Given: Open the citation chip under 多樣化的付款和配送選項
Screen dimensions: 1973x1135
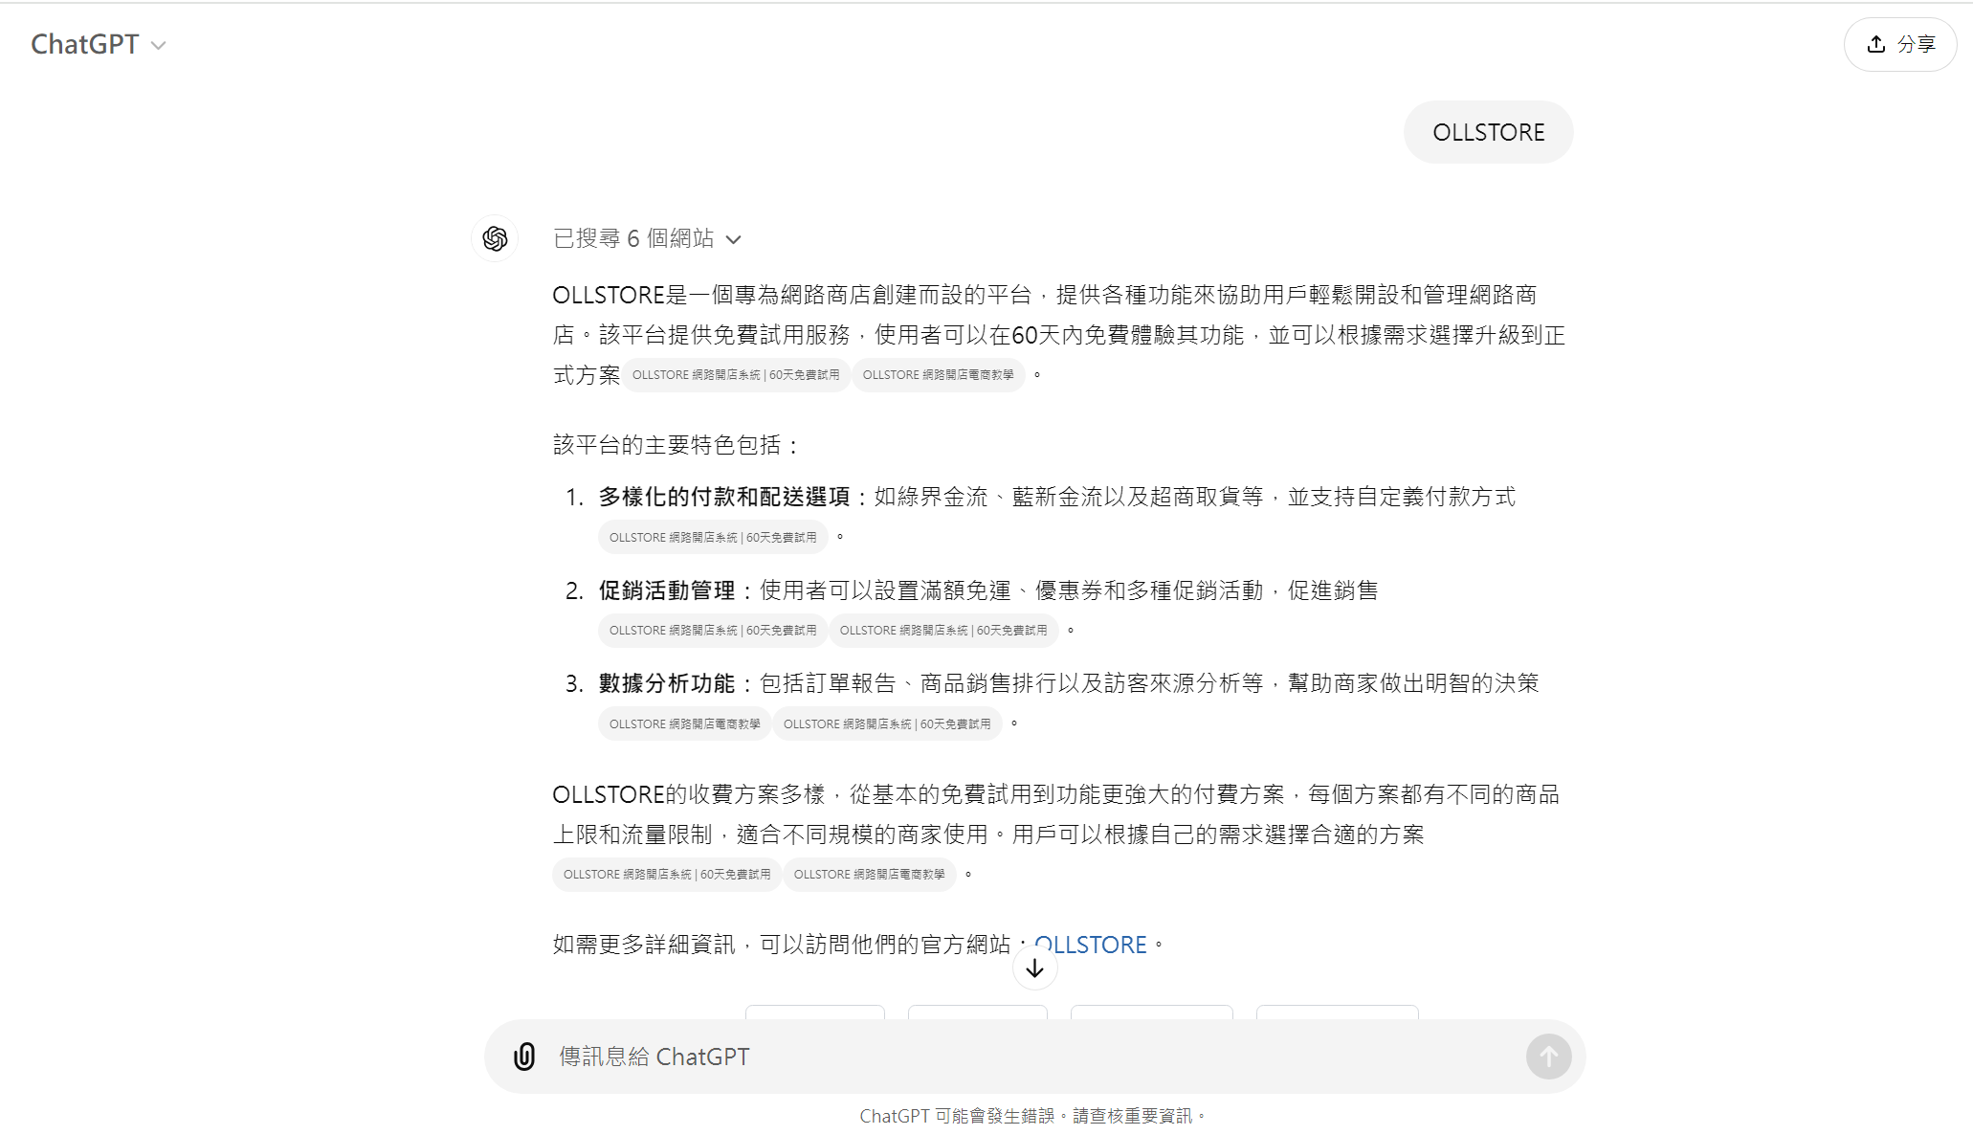Looking at the screenshot, I should (x=713, y=538).
